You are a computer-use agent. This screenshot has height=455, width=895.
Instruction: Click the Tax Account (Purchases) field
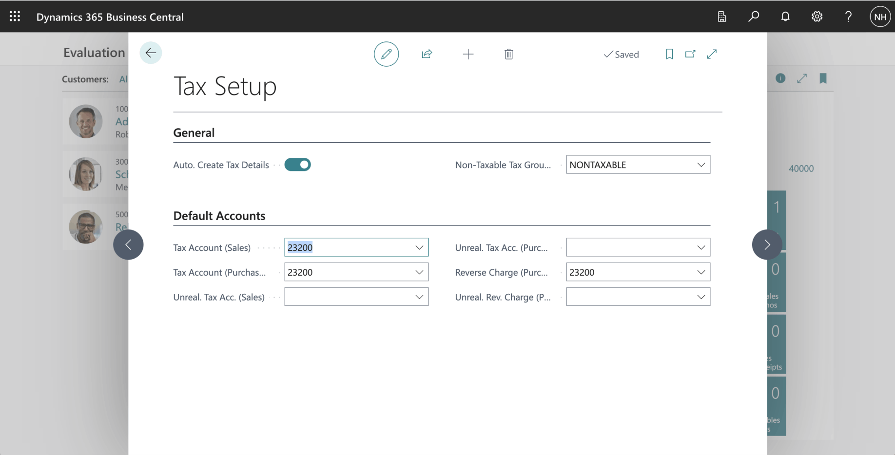[349, 272]
